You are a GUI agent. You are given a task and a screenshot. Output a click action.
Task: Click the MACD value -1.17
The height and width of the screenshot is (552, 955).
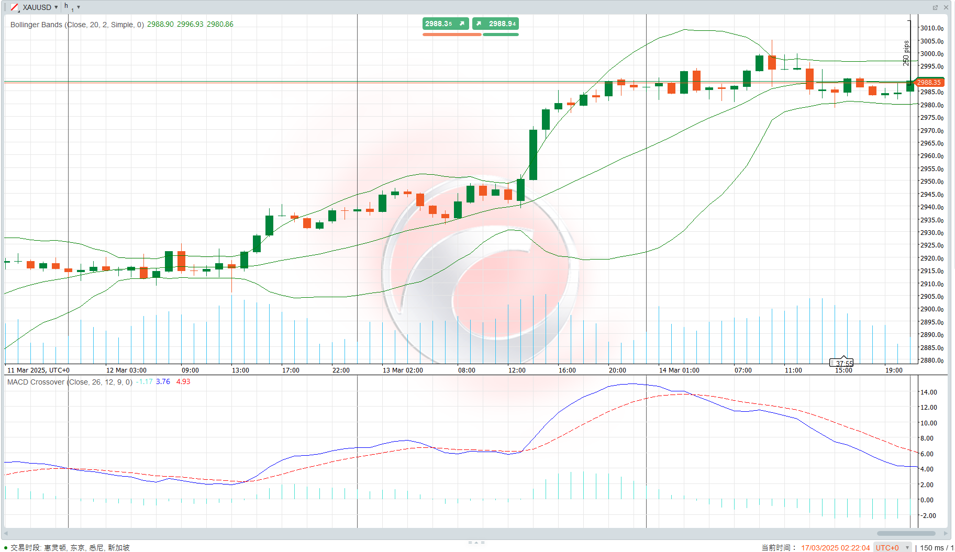[x=144, y=382]
